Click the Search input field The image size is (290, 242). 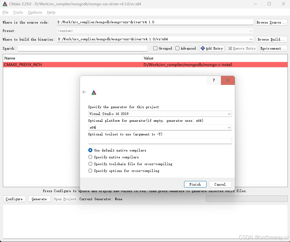tap(83, 48)
